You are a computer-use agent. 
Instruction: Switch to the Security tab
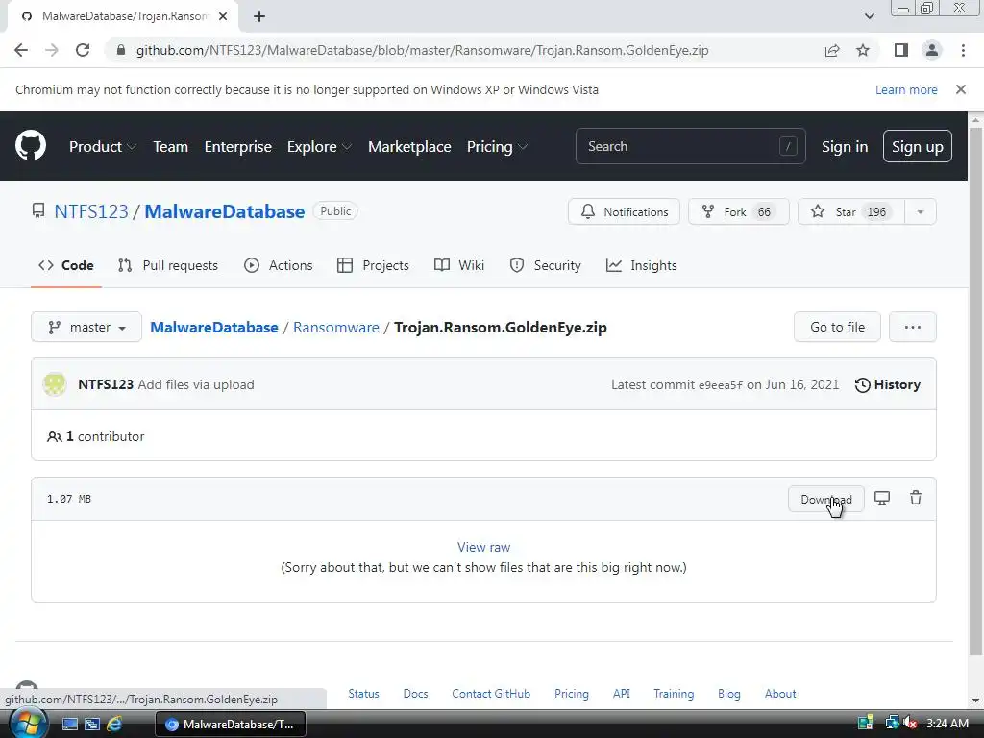coord(546,265)
